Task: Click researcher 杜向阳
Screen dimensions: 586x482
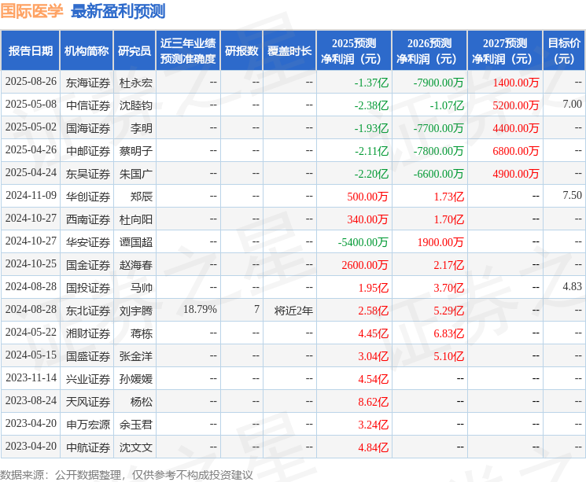Action: point(135,219)
